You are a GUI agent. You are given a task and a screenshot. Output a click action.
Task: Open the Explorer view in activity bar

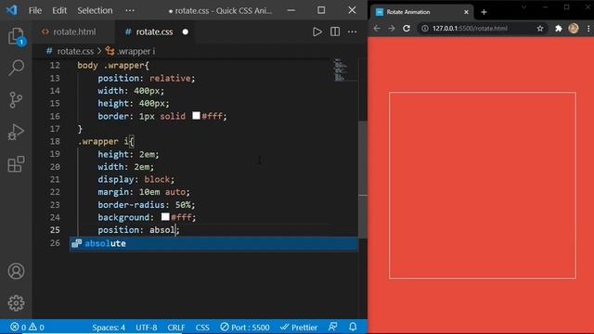point(16,37)
